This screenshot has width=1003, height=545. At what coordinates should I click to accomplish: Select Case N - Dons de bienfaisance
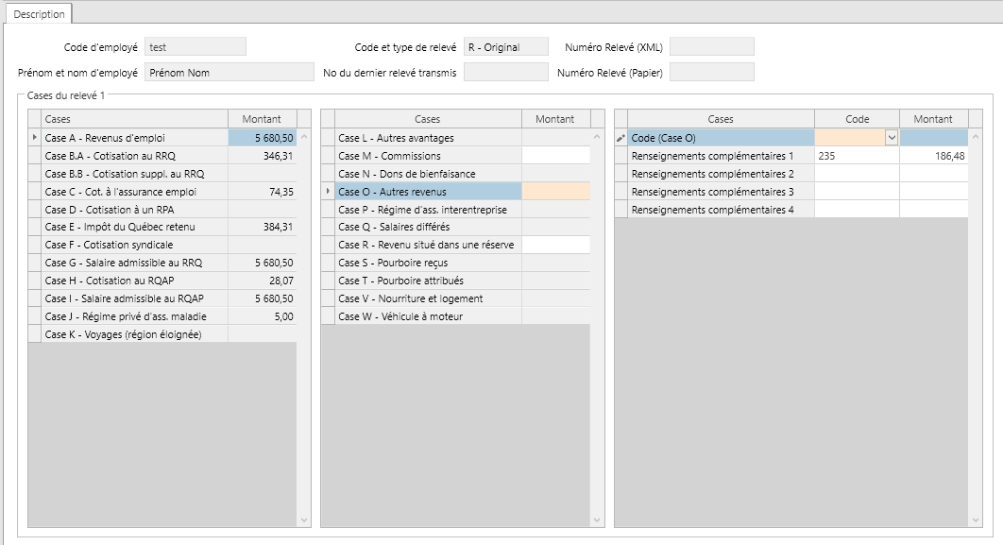point(455,174)
